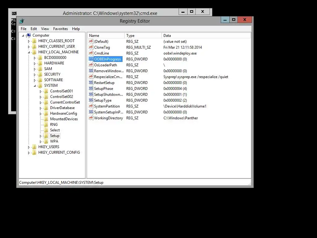This screenshot has width=317, height=238.
Task: Click the RemoveWindow... DWORD icon
Action: 91,71
